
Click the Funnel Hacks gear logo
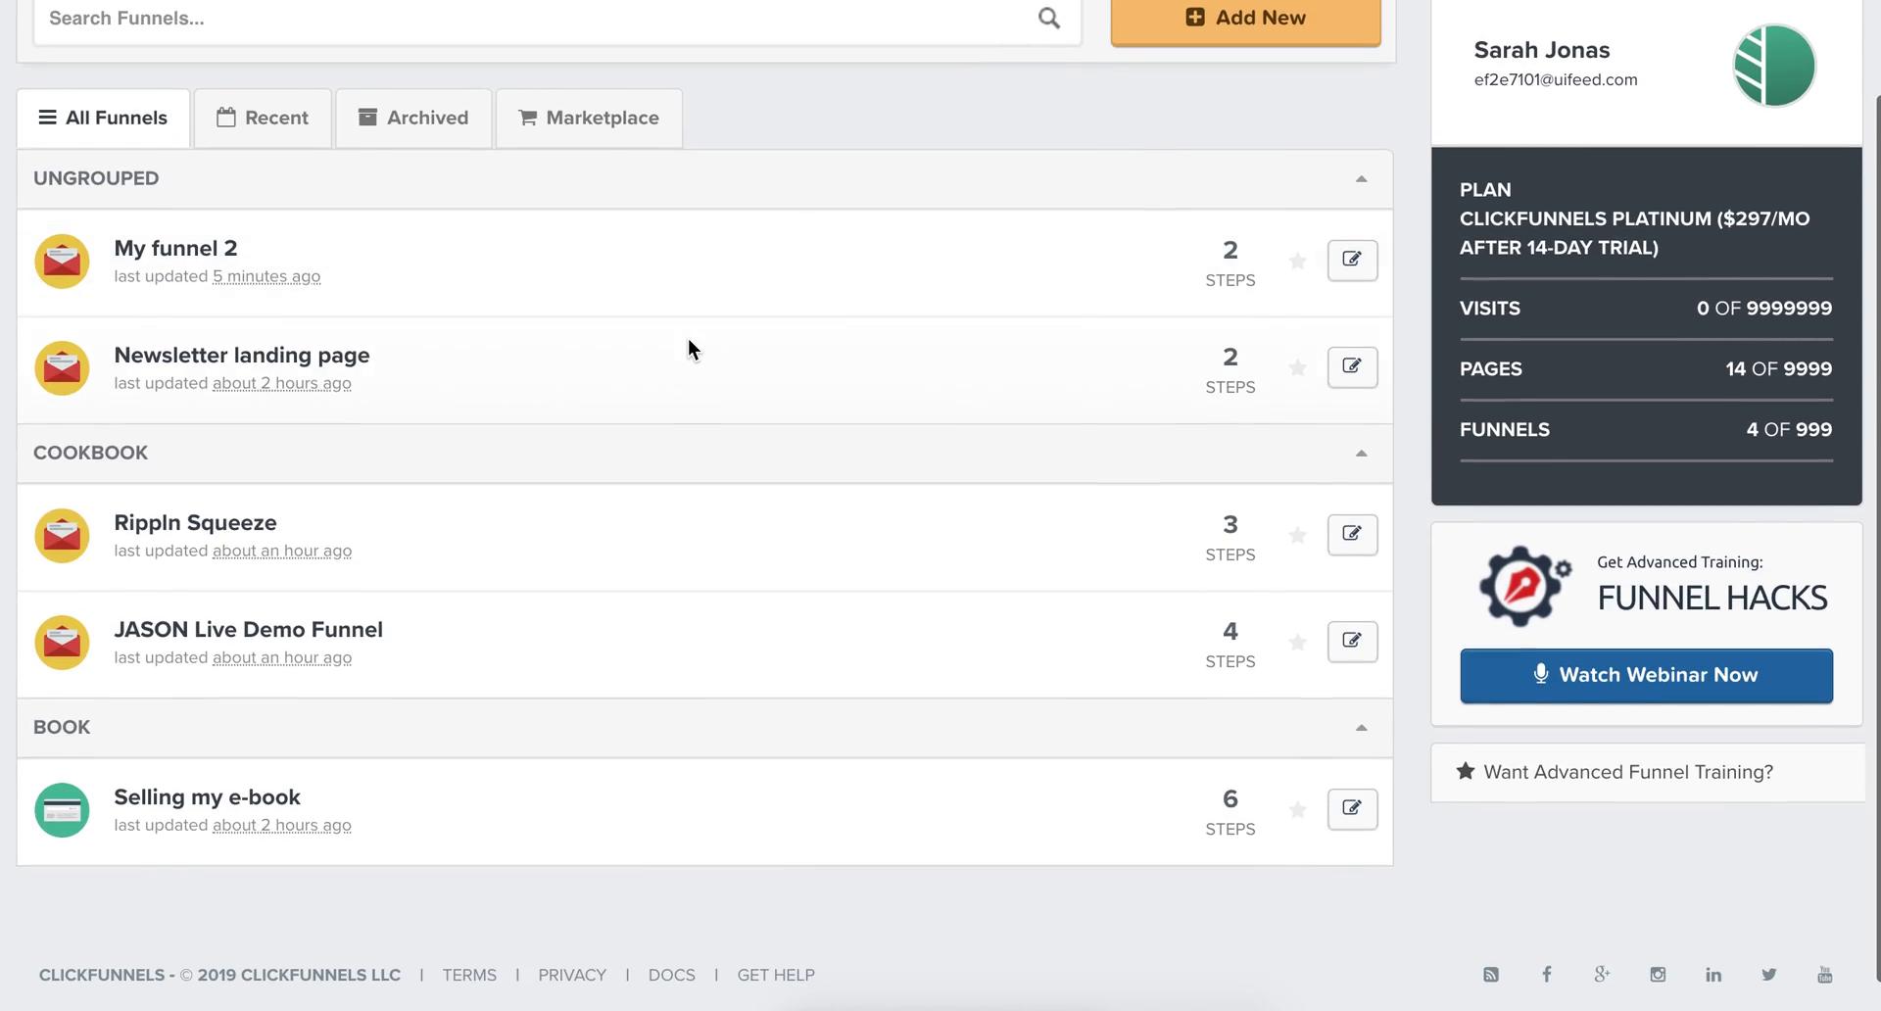point(1523,585)
